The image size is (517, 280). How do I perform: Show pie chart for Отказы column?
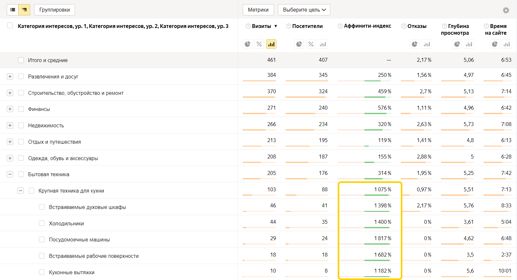pos(415,44)
